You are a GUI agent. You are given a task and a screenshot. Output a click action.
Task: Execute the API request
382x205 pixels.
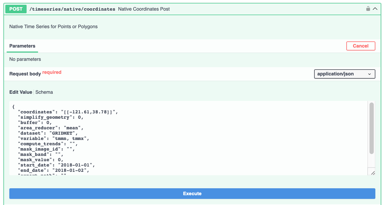click(192, 194)
